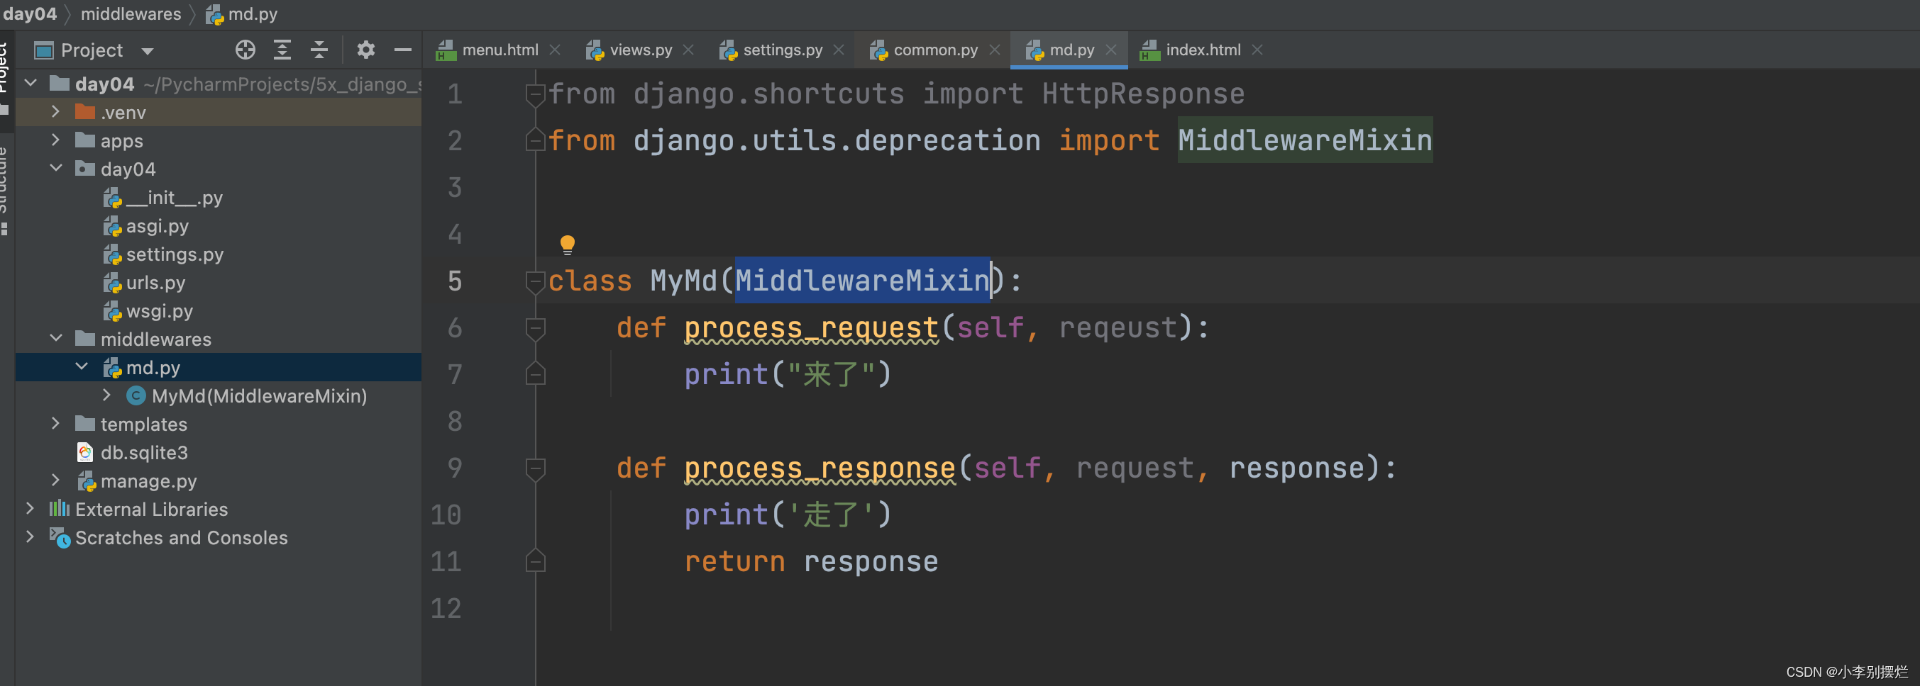Image resolution: width=1920 pixels, height=686 pixels.
Task: Collapse the middlewares folder
Action: [56, 338]
